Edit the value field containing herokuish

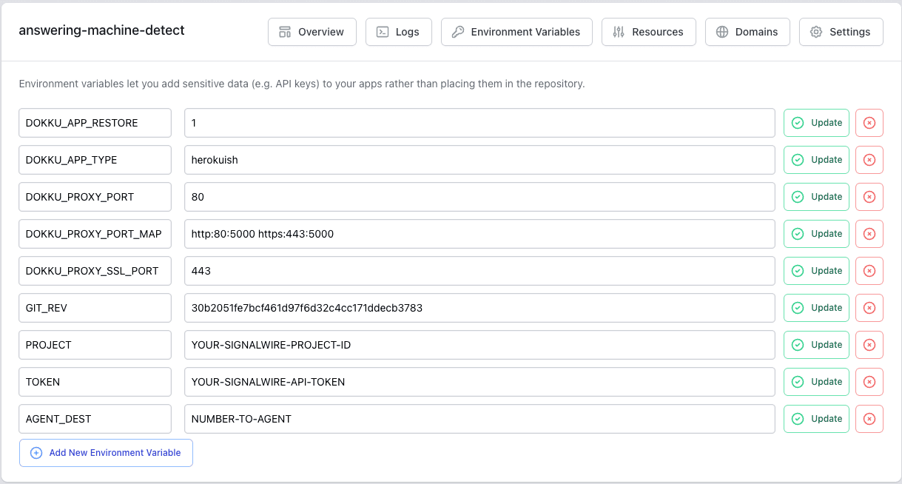coord(479,160)
